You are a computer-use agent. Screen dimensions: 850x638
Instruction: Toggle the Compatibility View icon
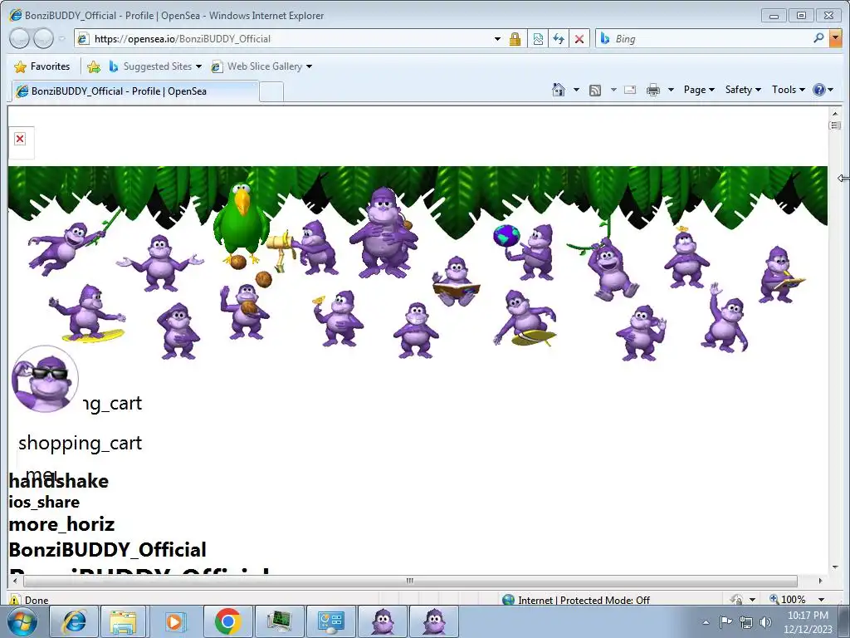[x=538, y=38]
